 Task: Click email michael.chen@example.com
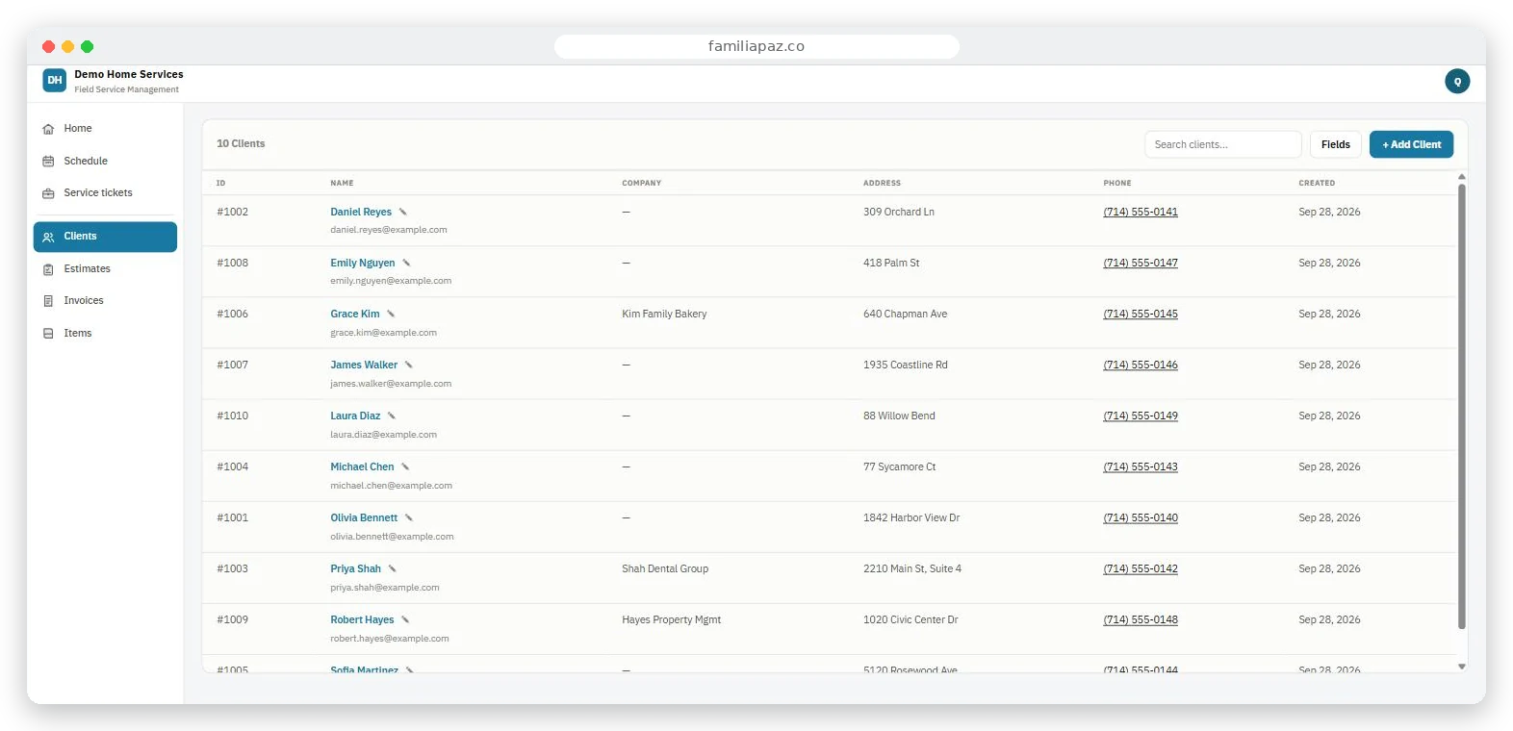coord(391,486)
